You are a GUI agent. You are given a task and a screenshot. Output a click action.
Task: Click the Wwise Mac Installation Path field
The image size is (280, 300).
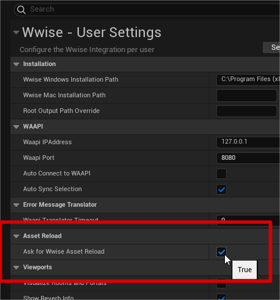tap(246, 96)
